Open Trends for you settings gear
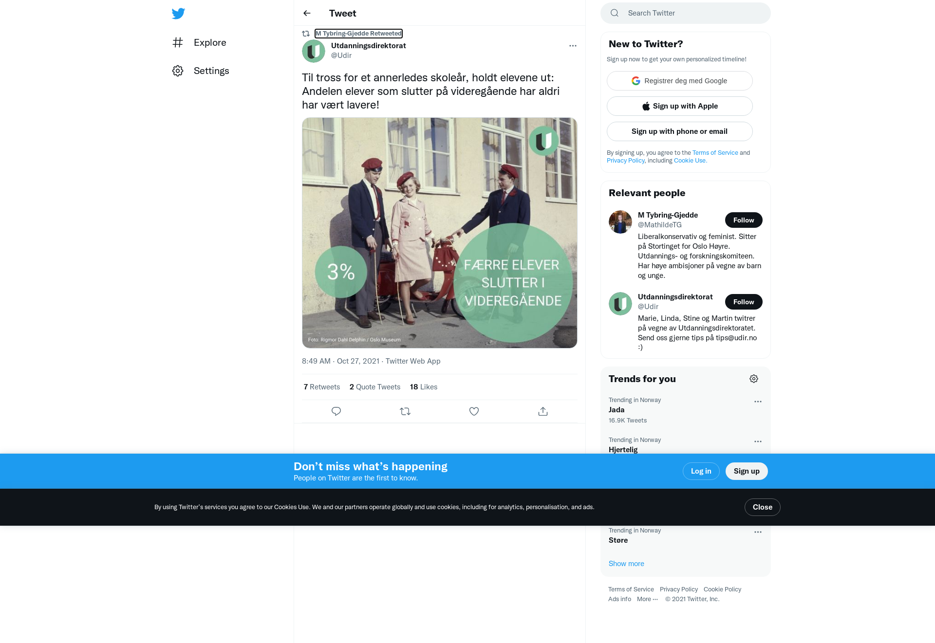 (754, 379)
